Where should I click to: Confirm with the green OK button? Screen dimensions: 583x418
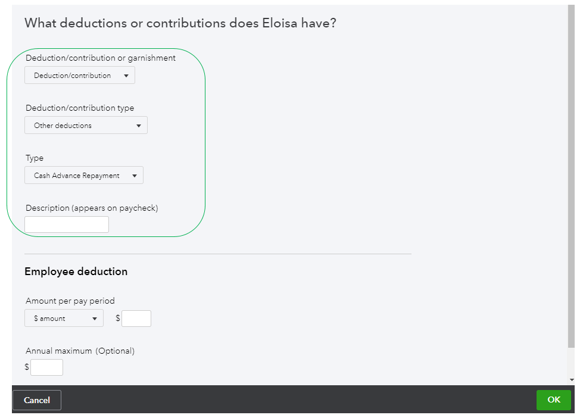tap(553, 400)
